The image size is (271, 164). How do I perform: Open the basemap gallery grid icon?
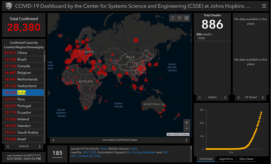187,18
